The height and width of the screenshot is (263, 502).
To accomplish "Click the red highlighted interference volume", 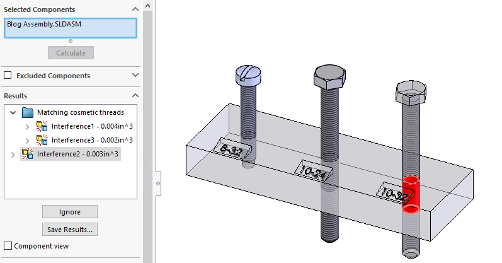I will (411, 195).
